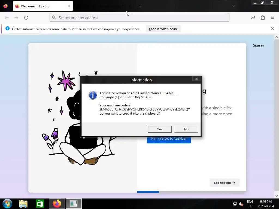
Task: Open the Store icon on taskbar
Action: 40,204
